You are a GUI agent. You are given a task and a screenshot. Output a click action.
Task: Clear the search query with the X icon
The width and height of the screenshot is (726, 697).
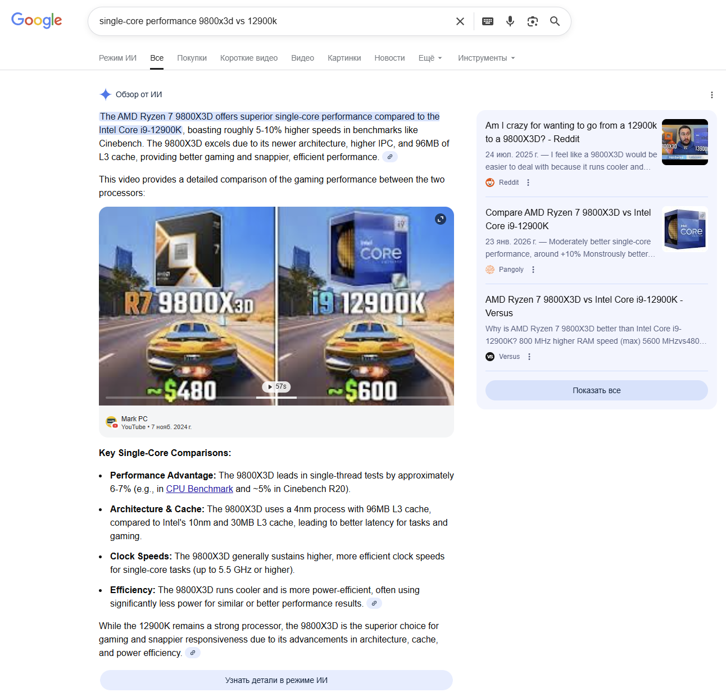460,21
